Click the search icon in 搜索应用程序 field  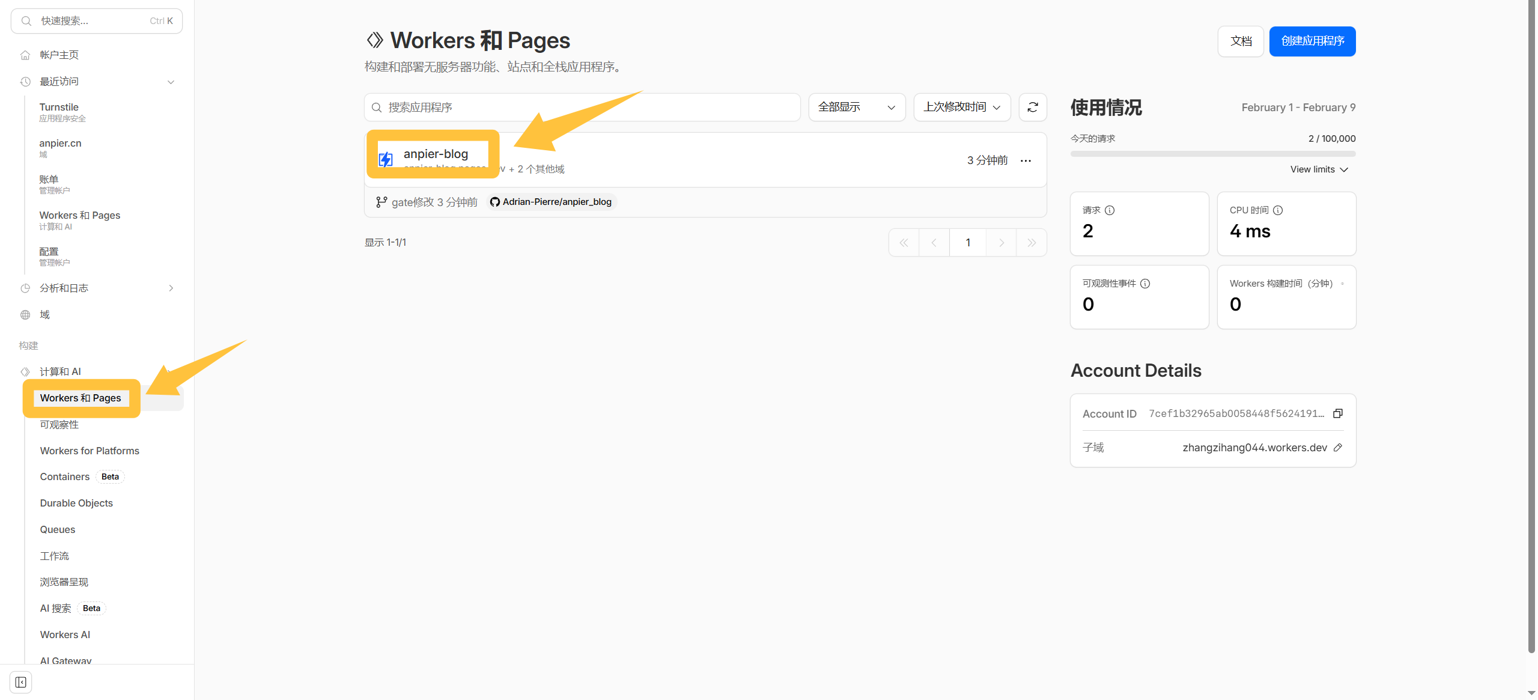click(x=377, y=108)
